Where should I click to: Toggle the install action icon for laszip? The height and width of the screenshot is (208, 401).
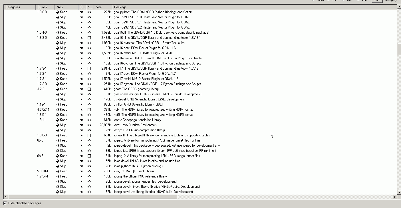pyautogui.click(x=58, y=130)
